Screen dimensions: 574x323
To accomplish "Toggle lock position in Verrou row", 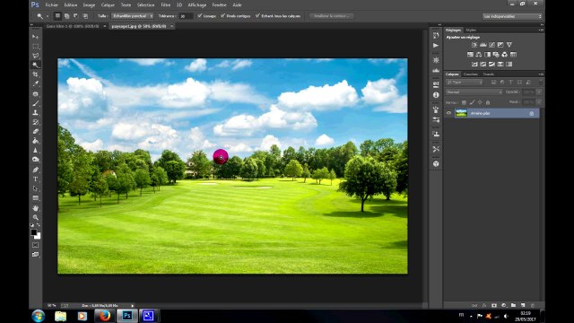I will pos(480,102).
